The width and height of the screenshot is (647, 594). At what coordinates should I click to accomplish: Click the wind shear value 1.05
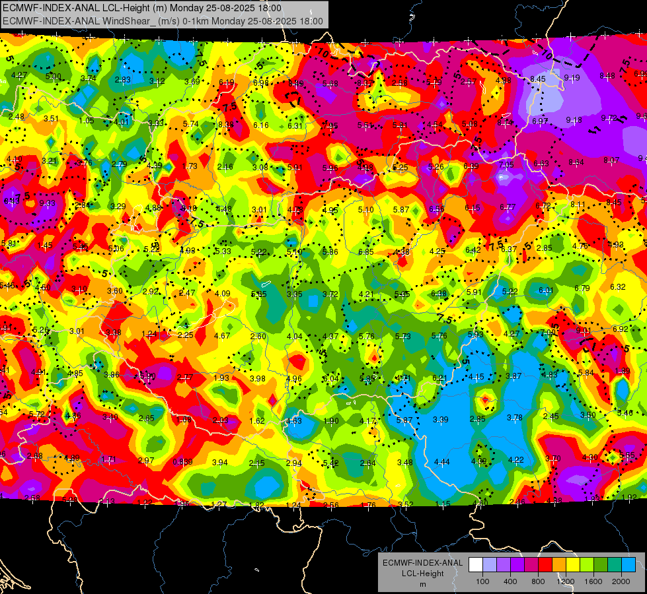87,120
